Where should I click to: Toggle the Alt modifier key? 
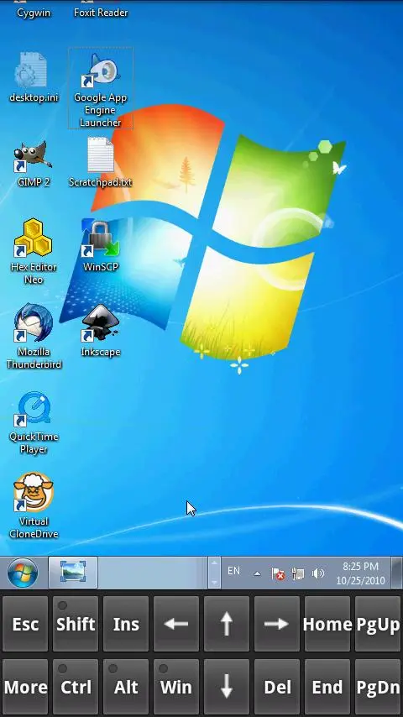click(x=126, y=687)
